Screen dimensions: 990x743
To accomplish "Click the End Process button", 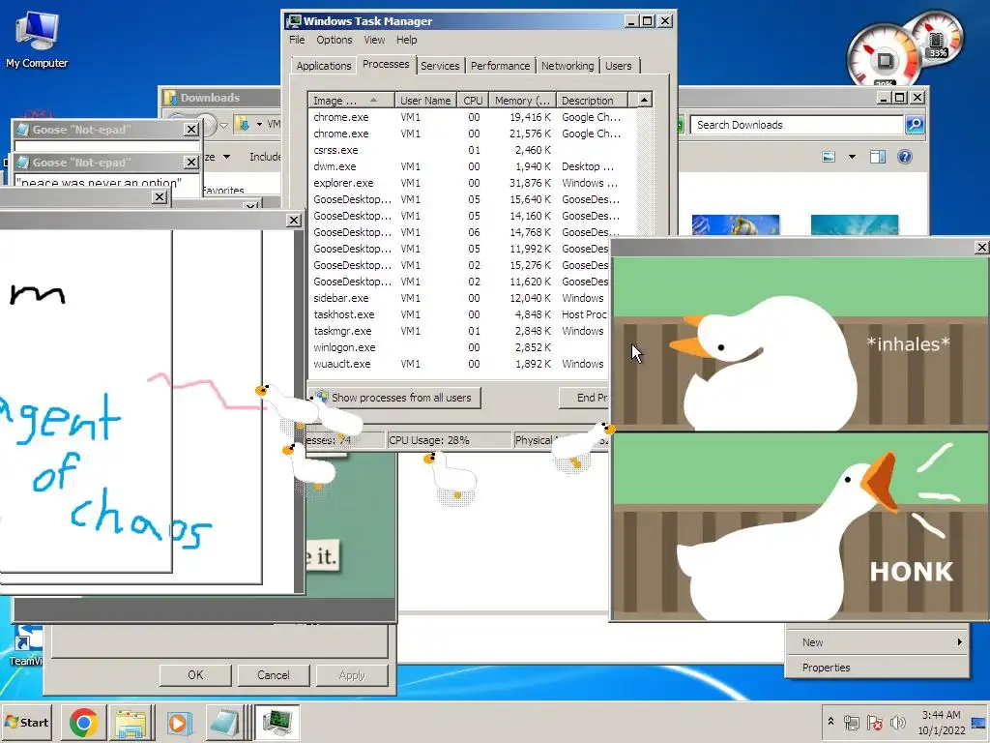I will point(585,398).
